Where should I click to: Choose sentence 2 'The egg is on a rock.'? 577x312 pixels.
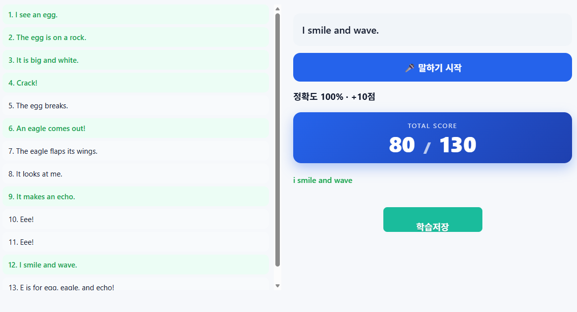(136, 38)
